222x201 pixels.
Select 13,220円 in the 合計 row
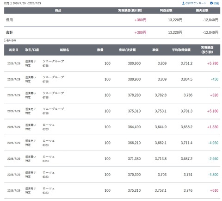(x=175, y=32)
